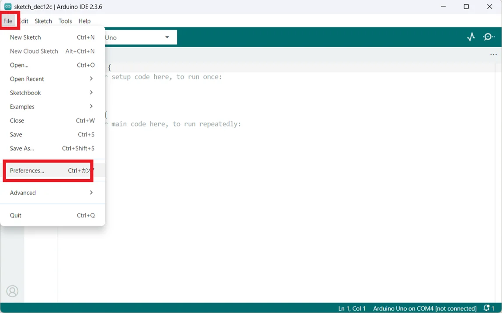Choose Quit from the File menu
This screenshot has width=502, height=313.
click(52, 215)
